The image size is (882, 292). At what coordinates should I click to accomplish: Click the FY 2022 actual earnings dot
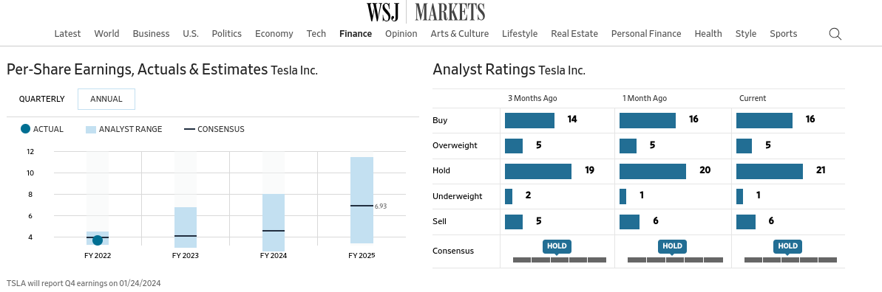[98, 240]
